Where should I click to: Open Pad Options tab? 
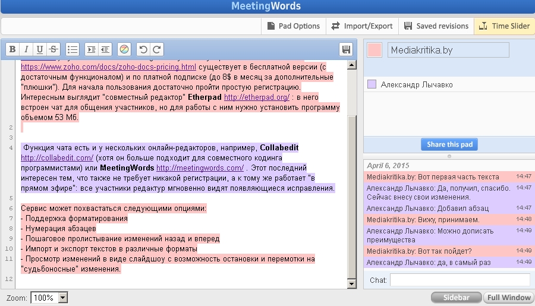(x=294, y=26)
